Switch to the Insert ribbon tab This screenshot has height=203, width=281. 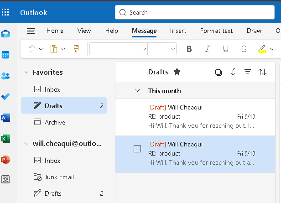pyautogui.click(x=178, y=31)
